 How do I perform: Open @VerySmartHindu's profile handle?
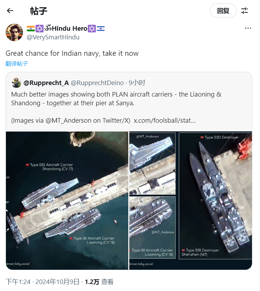coord(53,37)
